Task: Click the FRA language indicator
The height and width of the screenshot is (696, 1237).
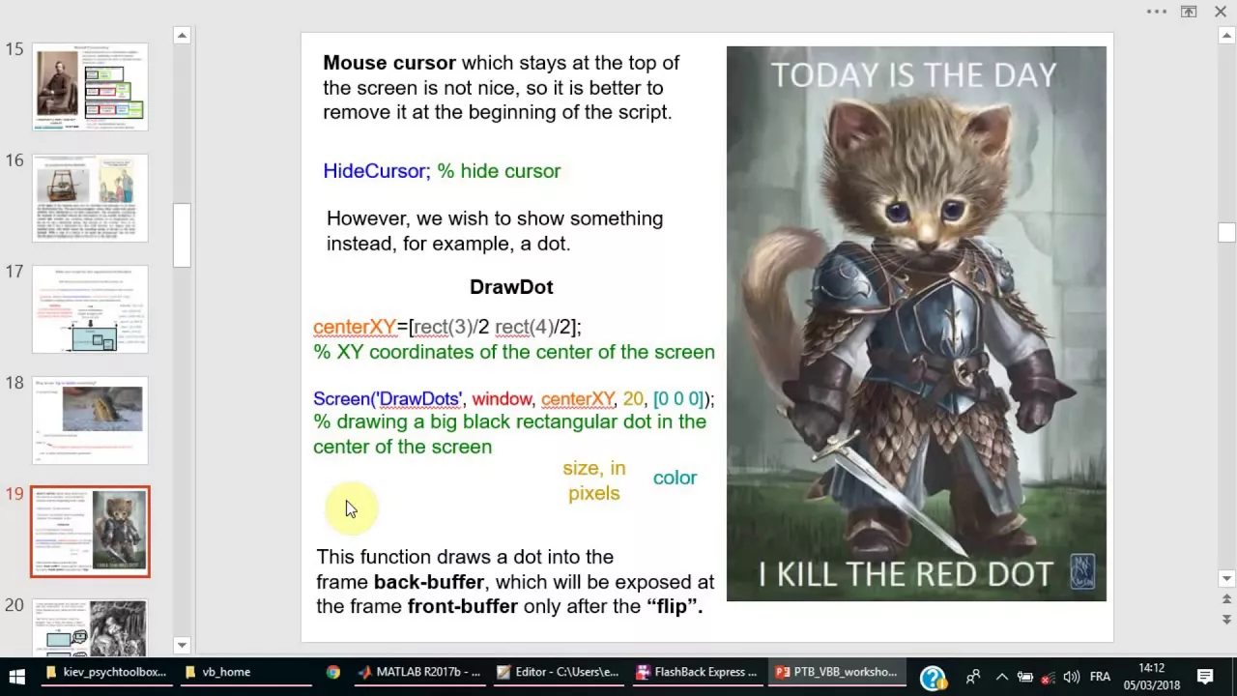Action: [x=1100, y=676]
